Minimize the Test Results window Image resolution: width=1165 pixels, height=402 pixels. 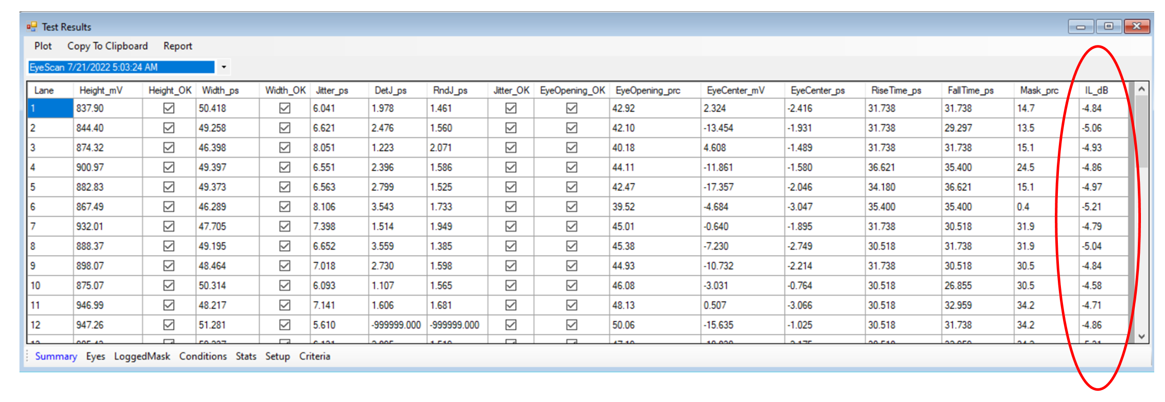pyautogui.click(x=1080, y=27)
